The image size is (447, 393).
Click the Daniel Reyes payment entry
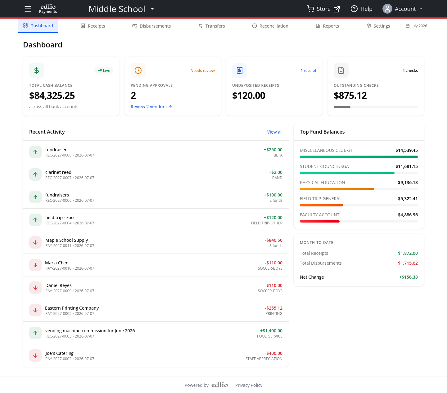click(156, 288)
